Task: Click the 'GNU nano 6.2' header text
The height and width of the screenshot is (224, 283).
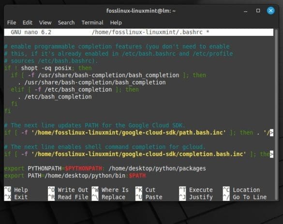Action: 31,32
